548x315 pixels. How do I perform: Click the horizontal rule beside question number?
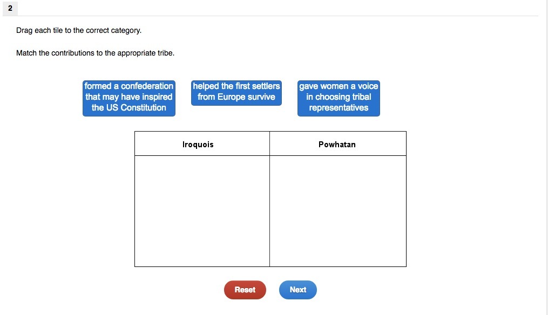(x=270, y=16)
